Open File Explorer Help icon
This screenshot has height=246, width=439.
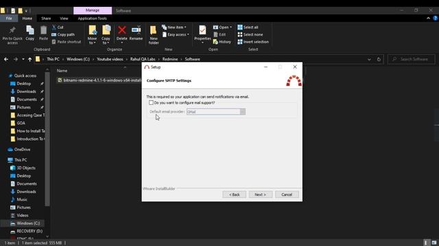pos(436,18)
